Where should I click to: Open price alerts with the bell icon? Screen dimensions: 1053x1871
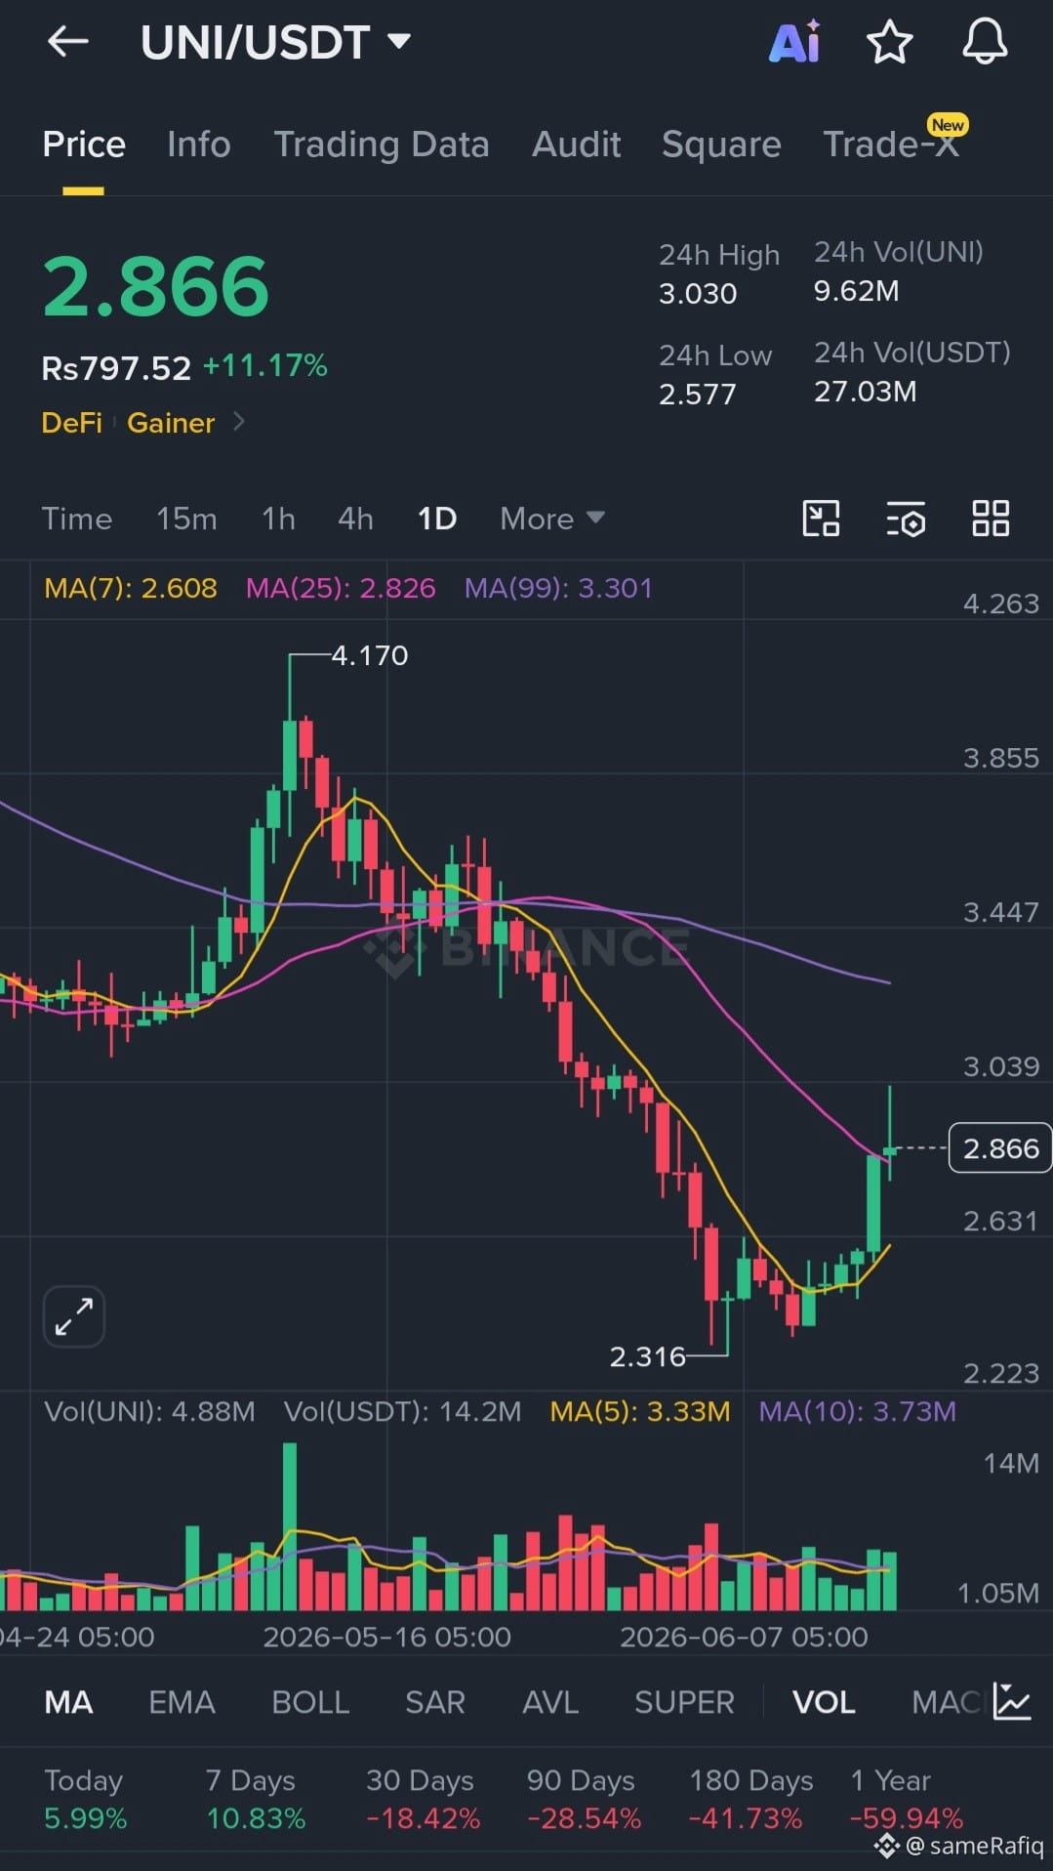985,42
